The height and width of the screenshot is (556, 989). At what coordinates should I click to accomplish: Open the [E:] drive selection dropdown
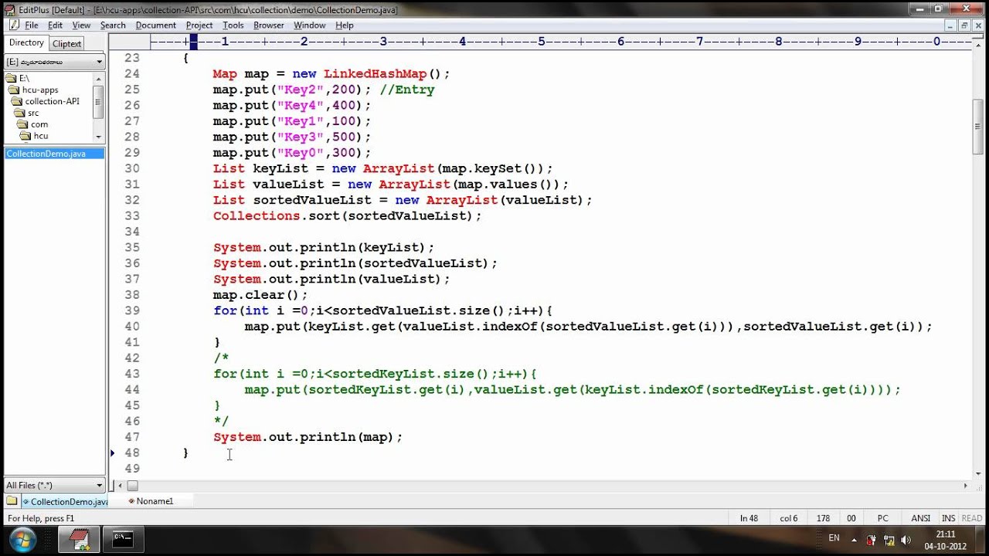pos(54,62)
